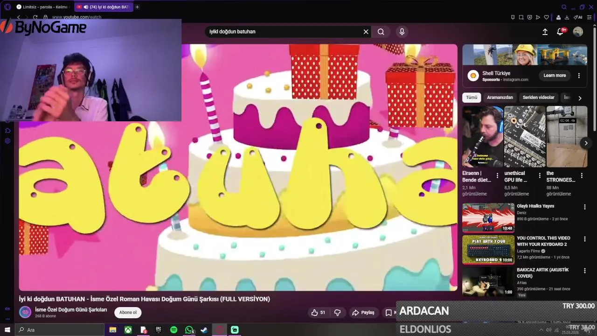Click the youtube.com/watch address bar

click(x=76, y=17)
